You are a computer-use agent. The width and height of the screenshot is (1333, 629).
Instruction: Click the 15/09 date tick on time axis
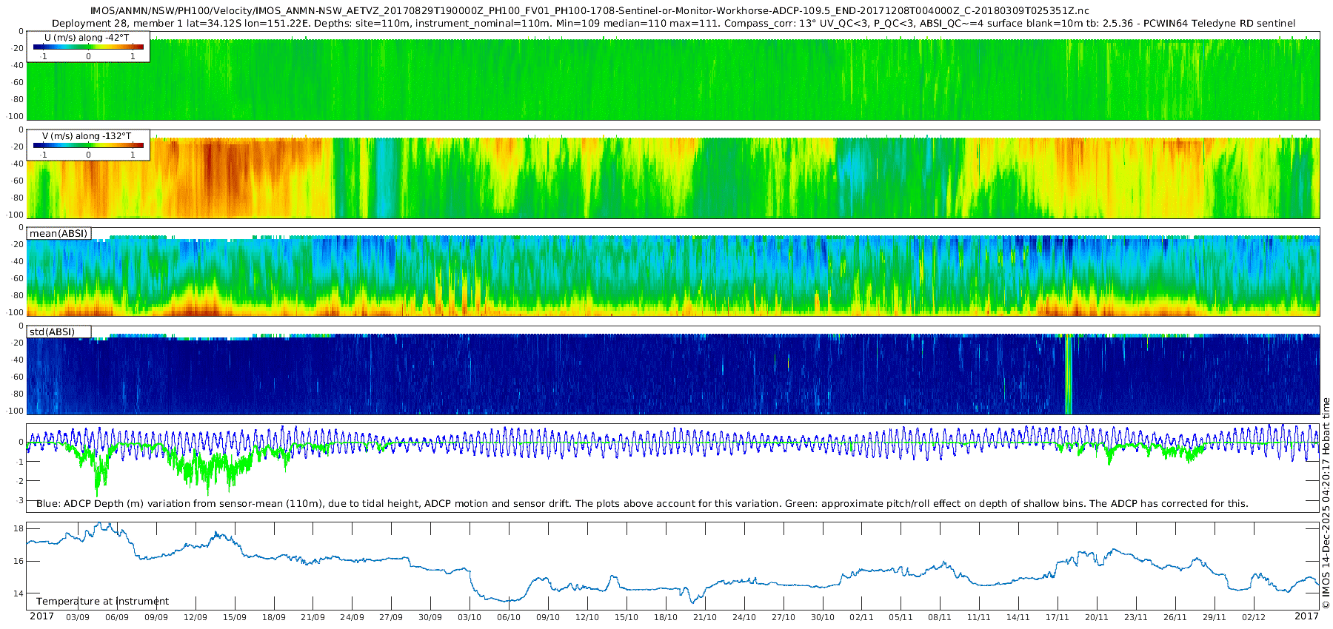coord(235,617)
